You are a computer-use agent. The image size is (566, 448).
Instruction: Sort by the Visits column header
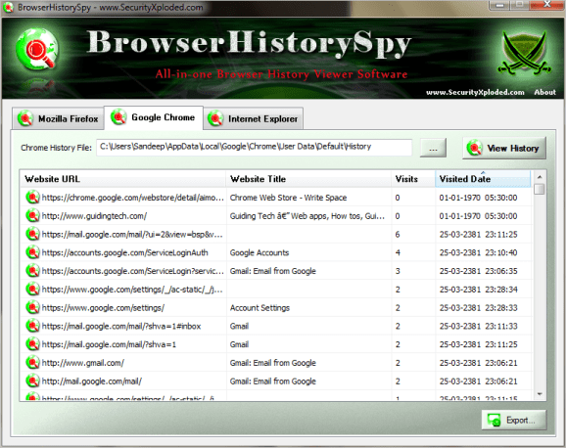click(x=413, y=179)
